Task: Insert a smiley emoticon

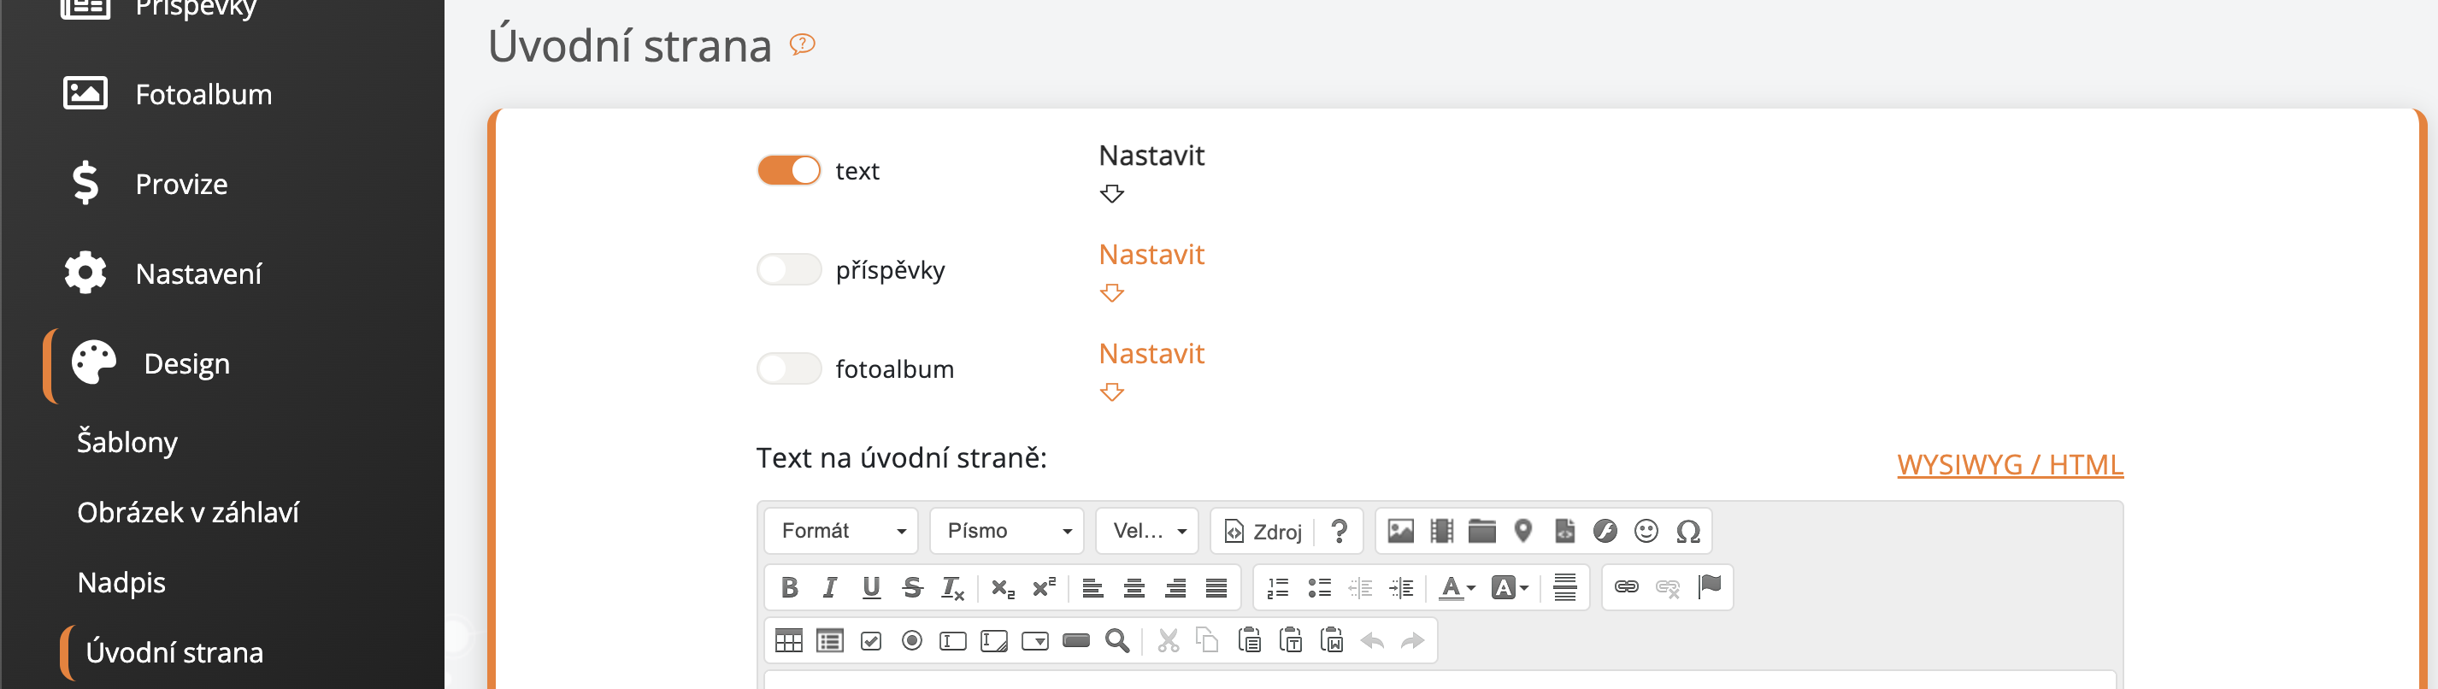Action: (1646, 531)
